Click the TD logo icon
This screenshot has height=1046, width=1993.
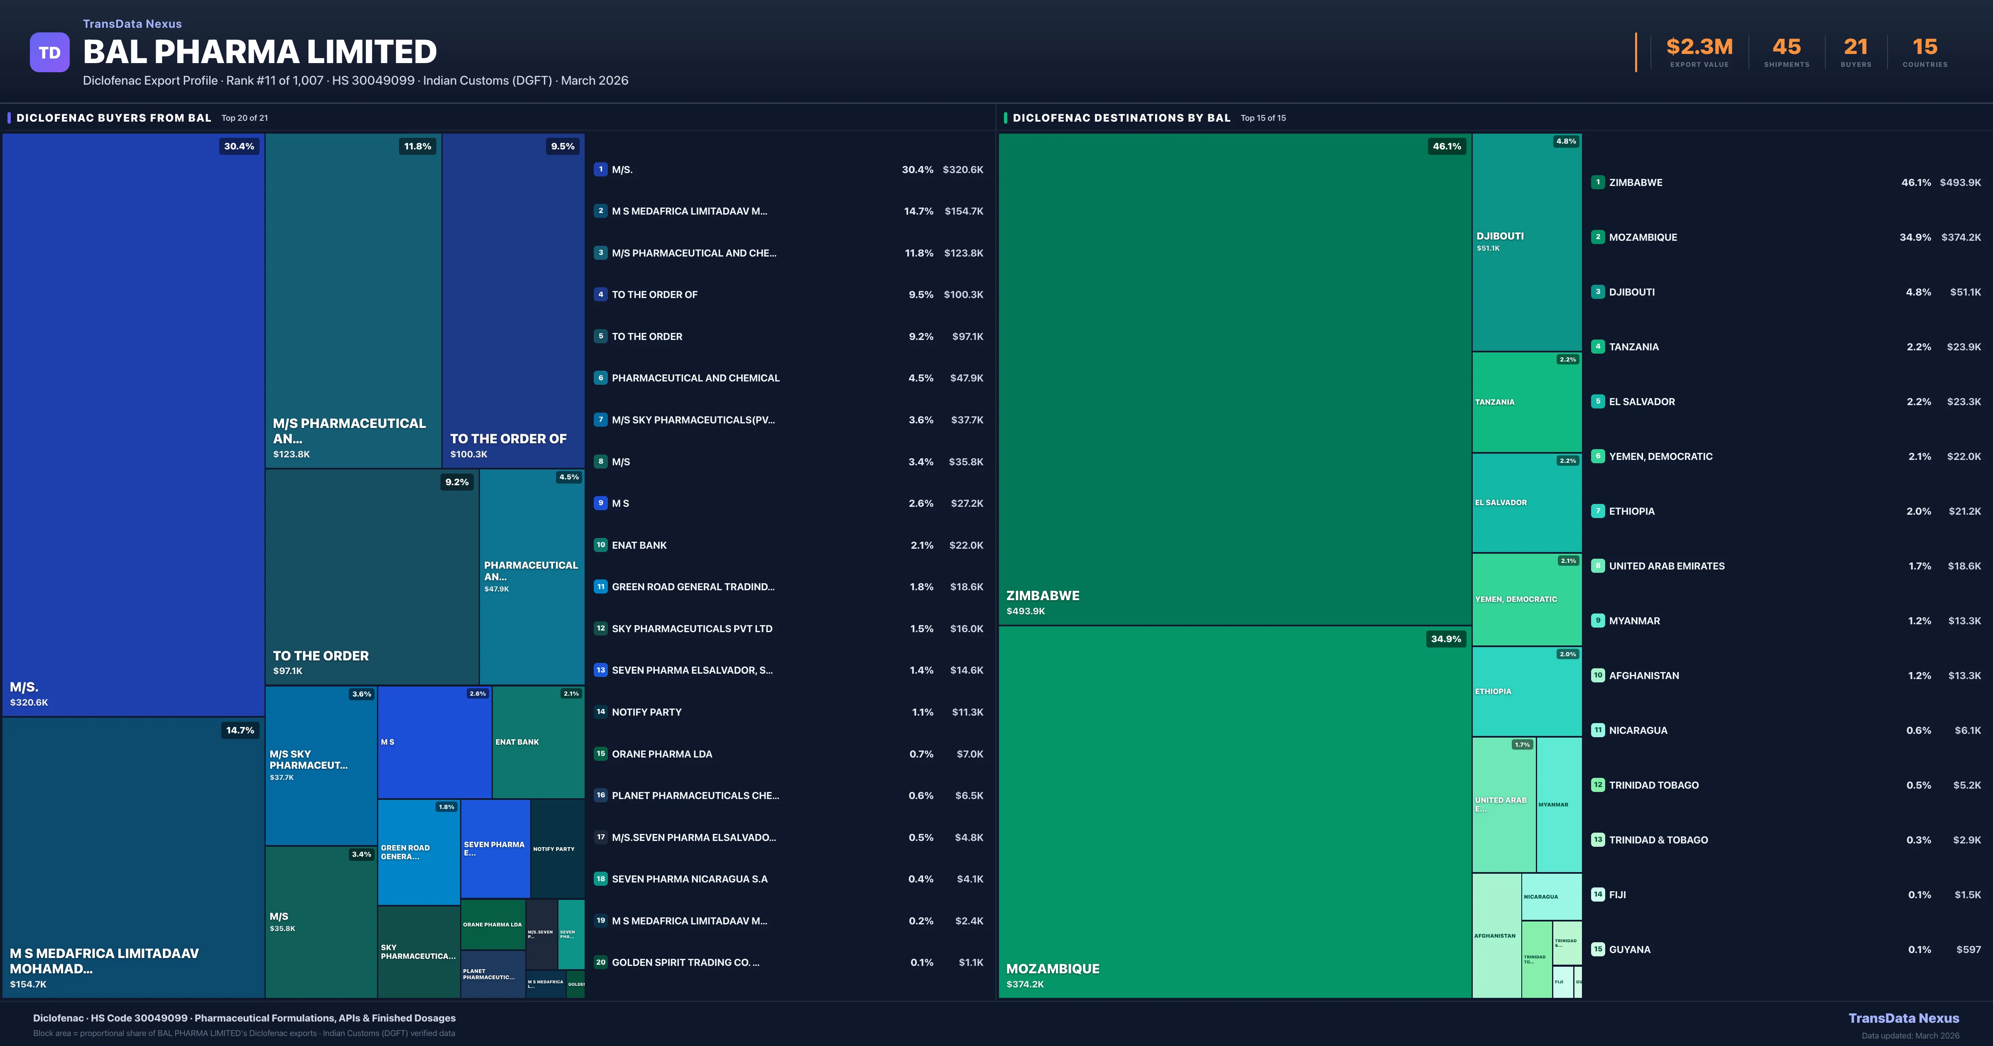click(x=49, y=51)
